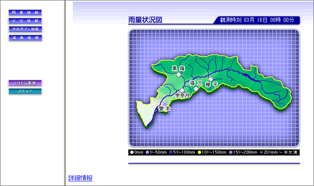This screenshot has width=314, height=186.
Task: Click the 51~100mm blue legend dot
Action: [x=171, y=152]
